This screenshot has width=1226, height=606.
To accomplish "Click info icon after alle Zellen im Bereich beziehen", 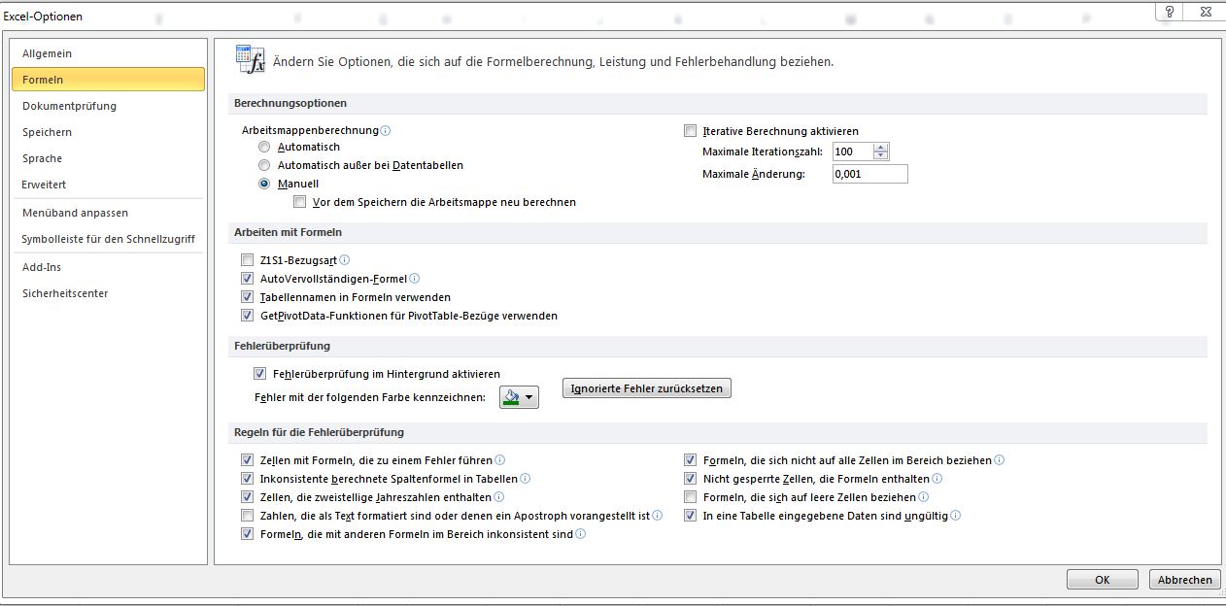I will coord(1000,460).
